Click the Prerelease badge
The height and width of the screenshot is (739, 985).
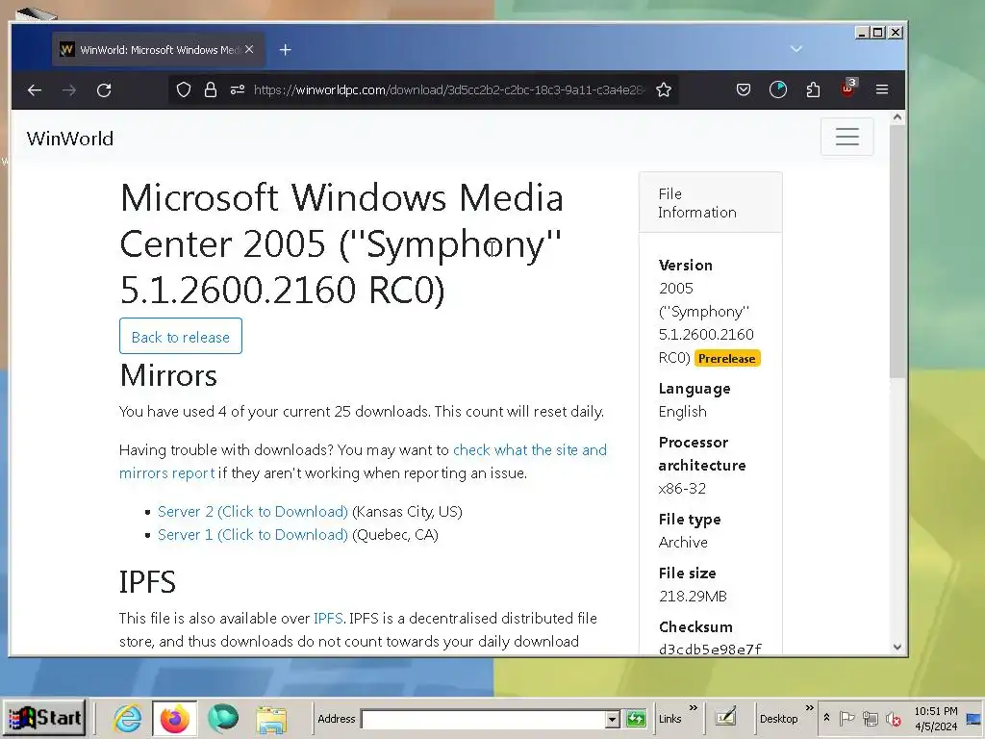727,358
